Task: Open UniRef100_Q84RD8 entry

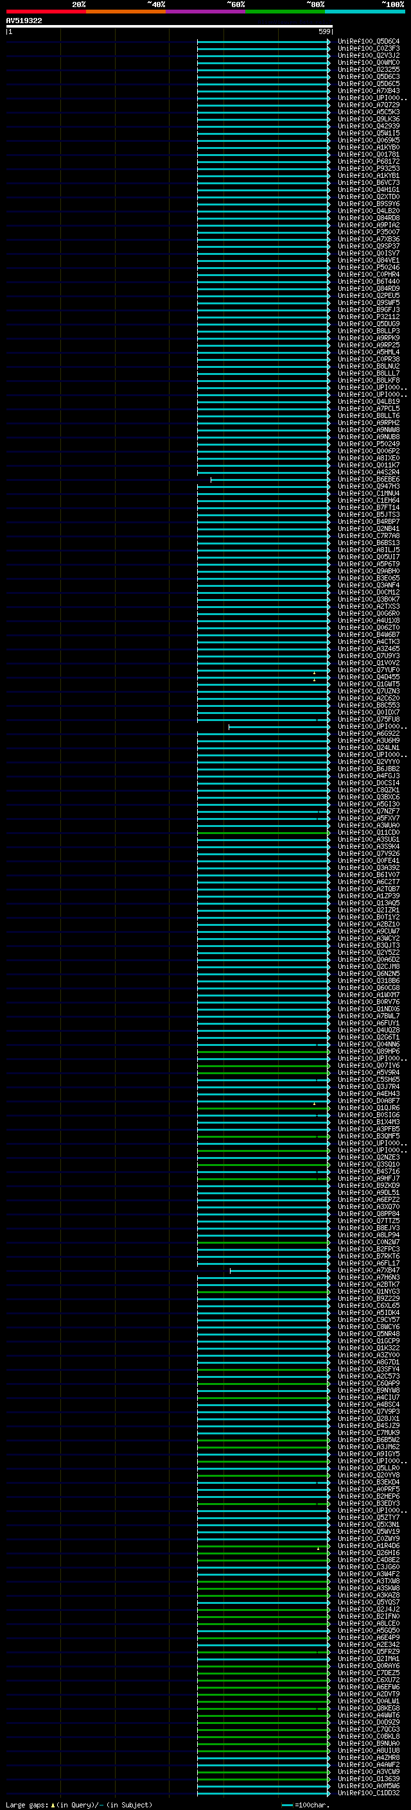Action: (x=368, y=218)
